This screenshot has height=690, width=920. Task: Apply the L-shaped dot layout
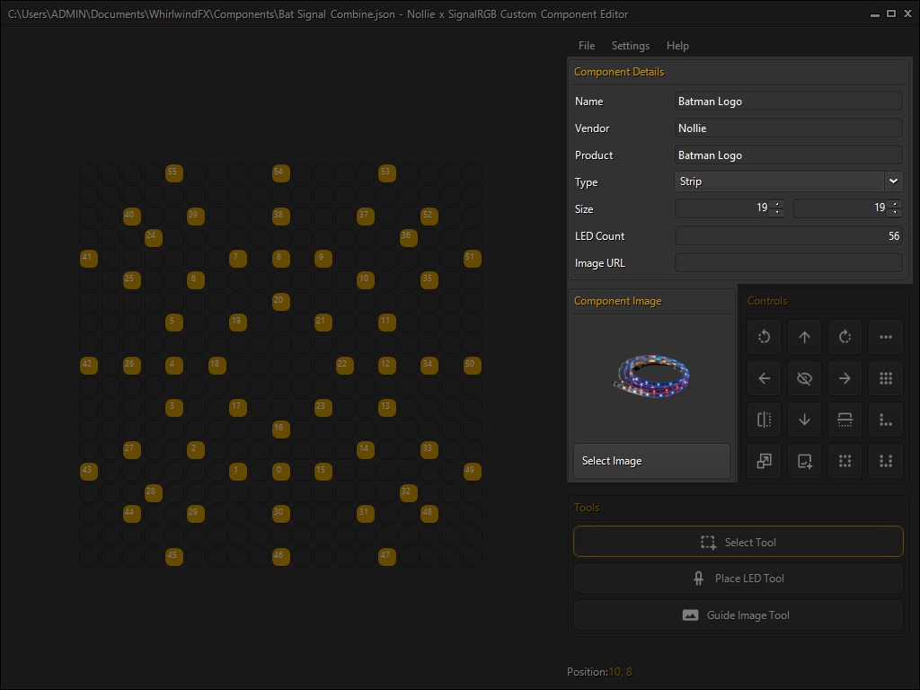pyautogui.click(x=885, y=420)
